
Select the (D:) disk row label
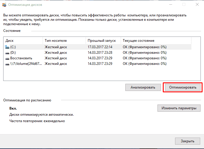[13, 53]
